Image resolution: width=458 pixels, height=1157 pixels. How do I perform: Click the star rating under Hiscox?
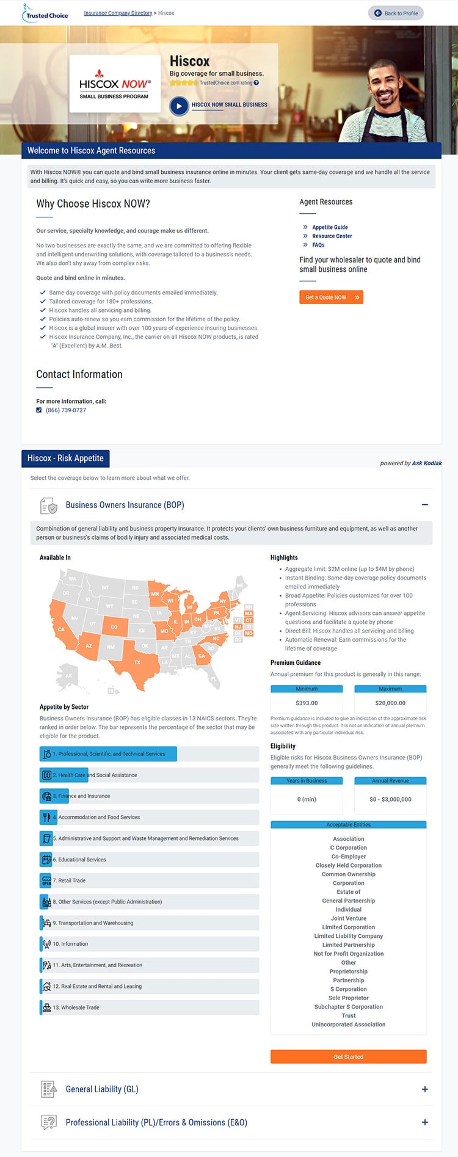184,83
